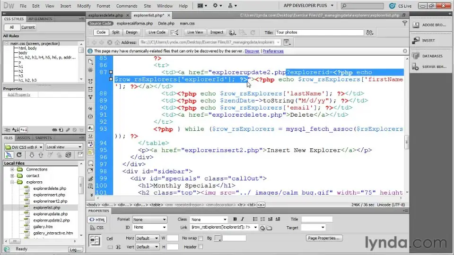This screenshot has height=255, width=454.
Task: Open Live Code view options icon
Action: 175,33
